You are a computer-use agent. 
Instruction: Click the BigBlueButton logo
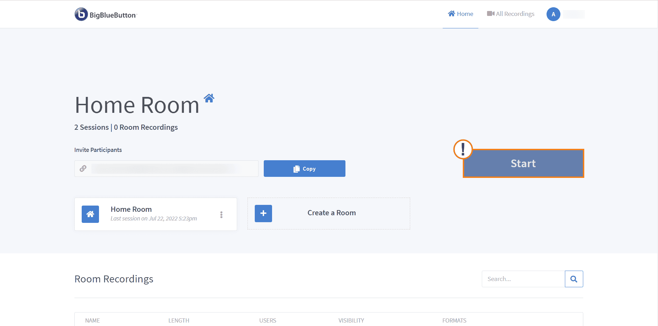tap(106, 15)
